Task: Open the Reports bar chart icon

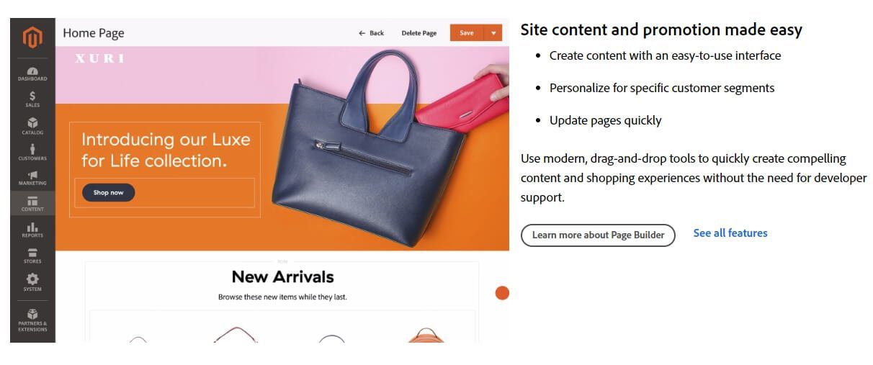Action: [32, 227]
